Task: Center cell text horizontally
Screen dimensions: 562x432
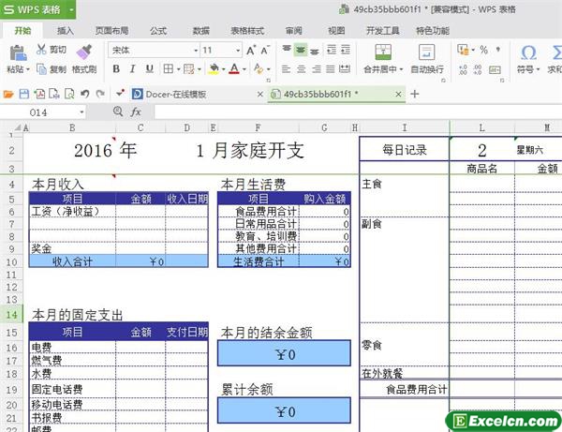Action: [301, 68]
